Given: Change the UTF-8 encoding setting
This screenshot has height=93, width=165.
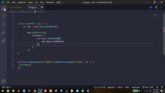Looking at the screenshot, I should click(120, 87).
